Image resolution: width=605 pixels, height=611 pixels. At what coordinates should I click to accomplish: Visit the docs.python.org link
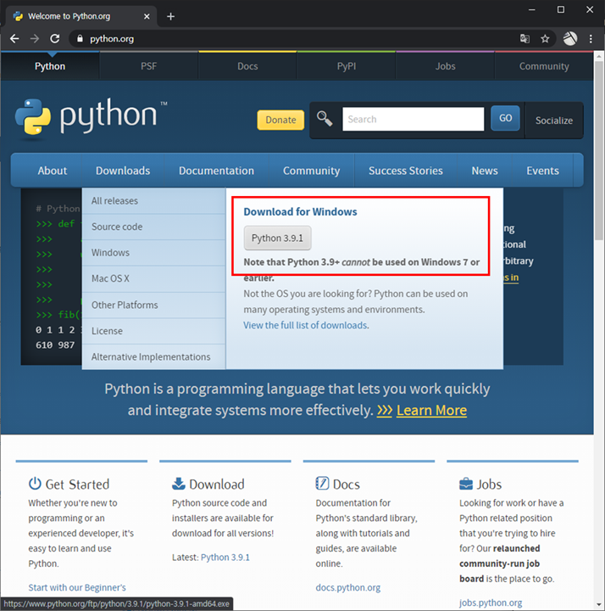tap(347, 587)
